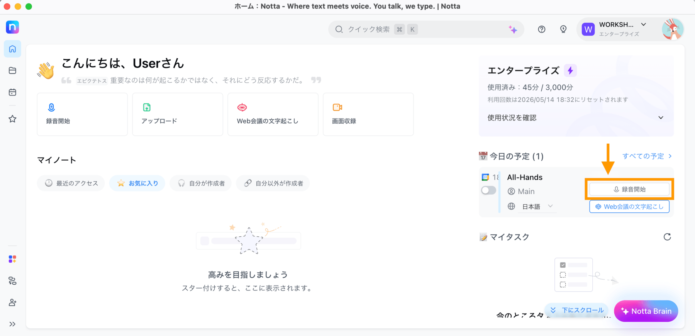Click 録音開始 button for All-Hands
The height and width of the screenshot is (336, 695).
pos(629,189)
